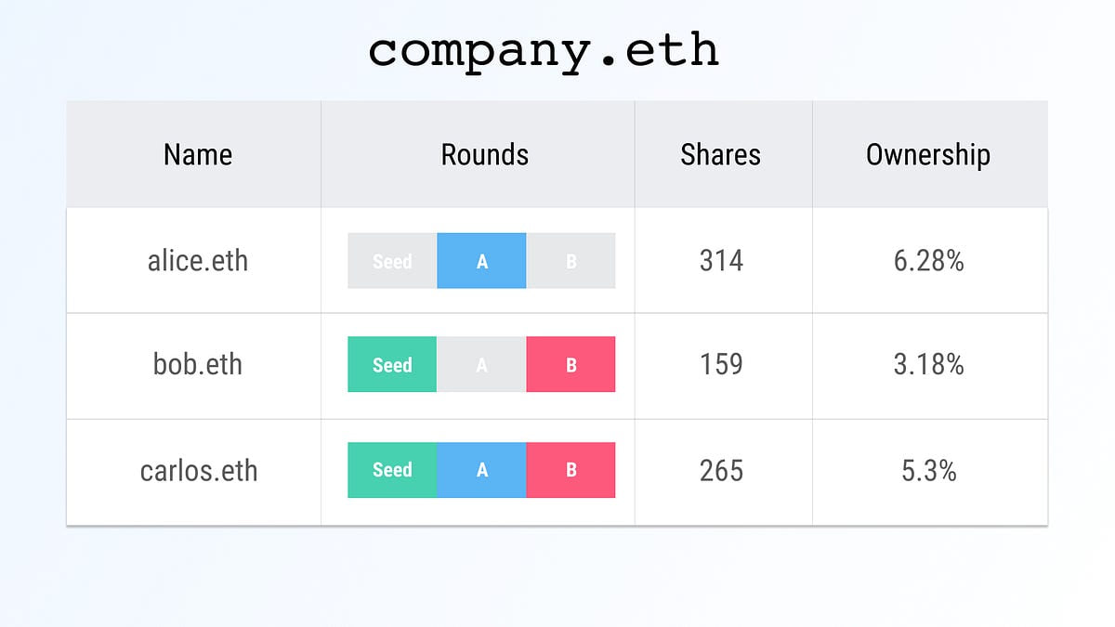1115x627 pixels.
Task: Select the 314 shares cell
Action: (x=721, y=260)
